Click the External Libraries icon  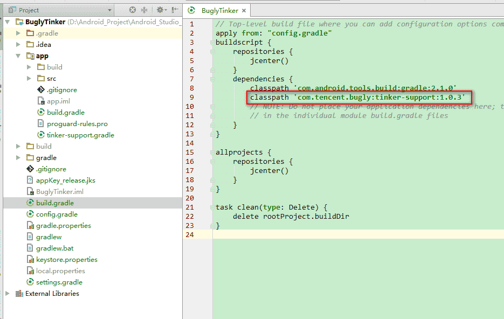19,293
